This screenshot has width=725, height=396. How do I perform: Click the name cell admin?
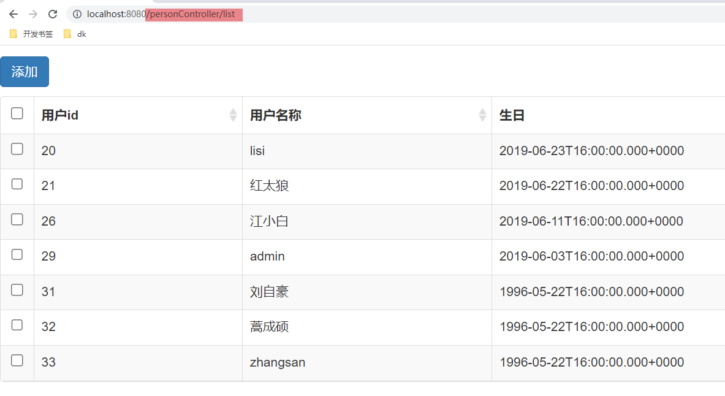click(x=367, y=257)
